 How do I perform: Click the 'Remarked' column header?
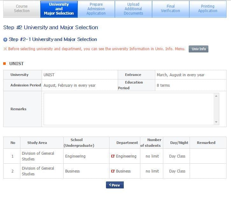click(208, 143)
